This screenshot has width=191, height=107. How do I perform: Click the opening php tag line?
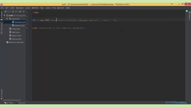(36, 12)
